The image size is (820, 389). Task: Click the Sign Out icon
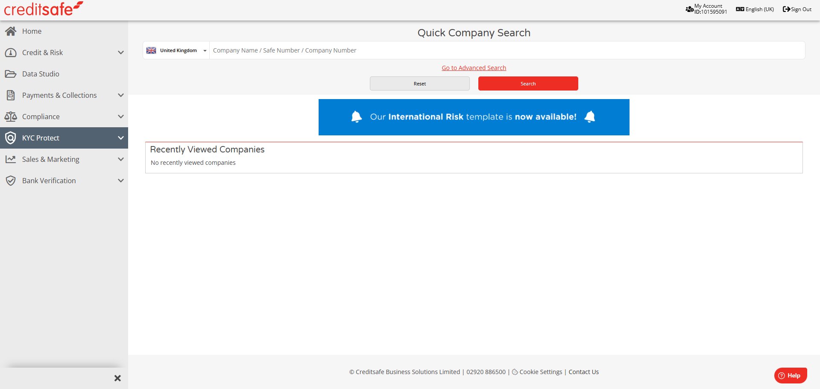[786, 9]
